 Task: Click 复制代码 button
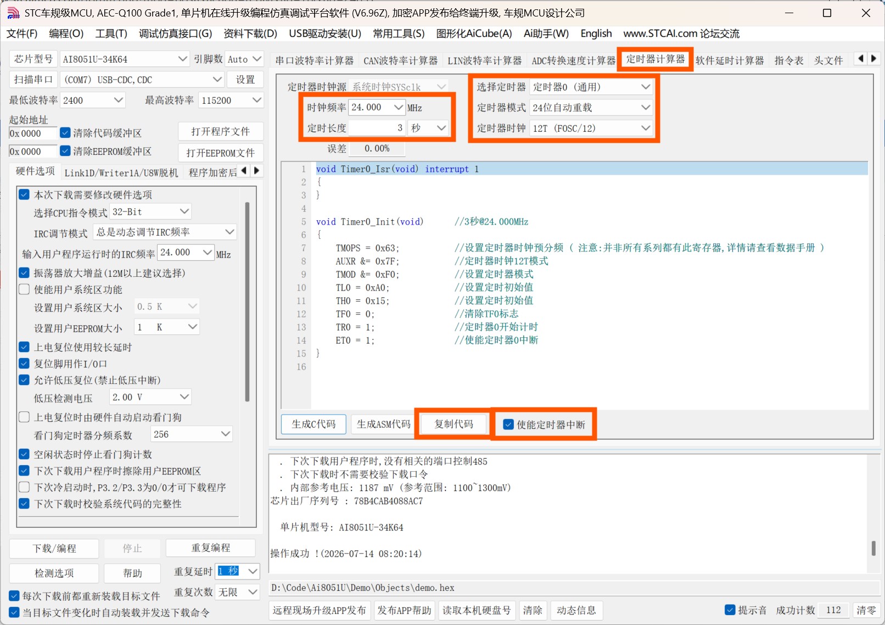pyautogui.click(x=453, y=424)
